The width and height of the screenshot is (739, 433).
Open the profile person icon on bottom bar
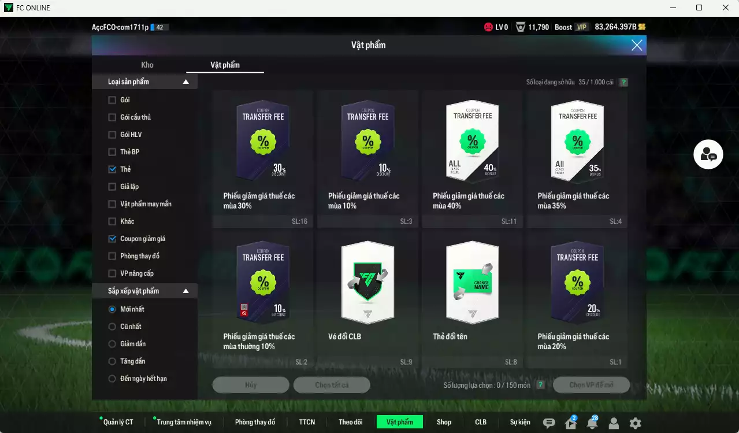612,423
